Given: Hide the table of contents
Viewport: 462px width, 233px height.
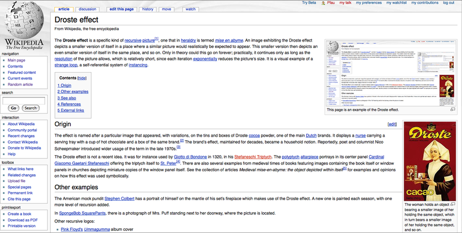Looking at the screenshot, I should coord(82,78).
